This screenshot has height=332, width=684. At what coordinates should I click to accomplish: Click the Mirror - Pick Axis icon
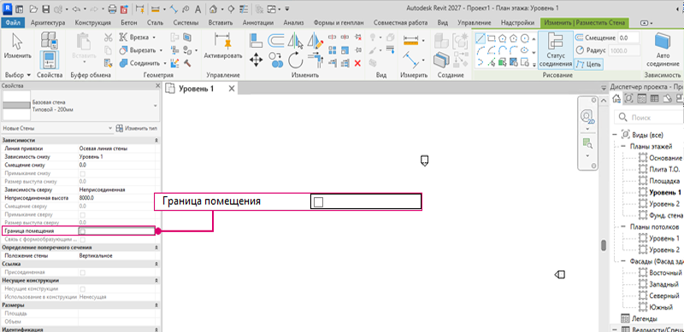click(296, 40)
